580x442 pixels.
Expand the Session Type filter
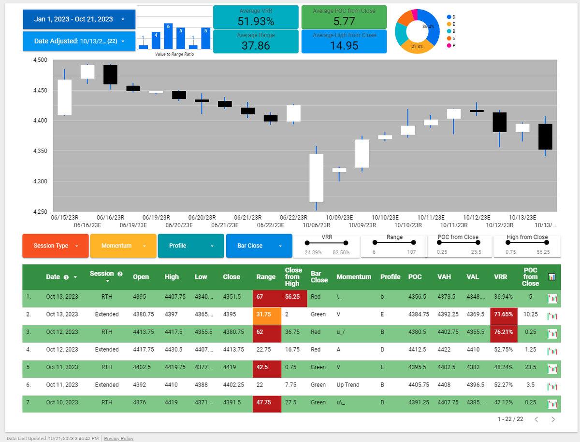coord(56,246)
